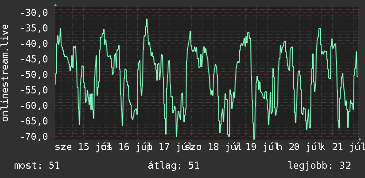
Task: Click the green arrow ending the X axis
Action: tap(360, 139)
